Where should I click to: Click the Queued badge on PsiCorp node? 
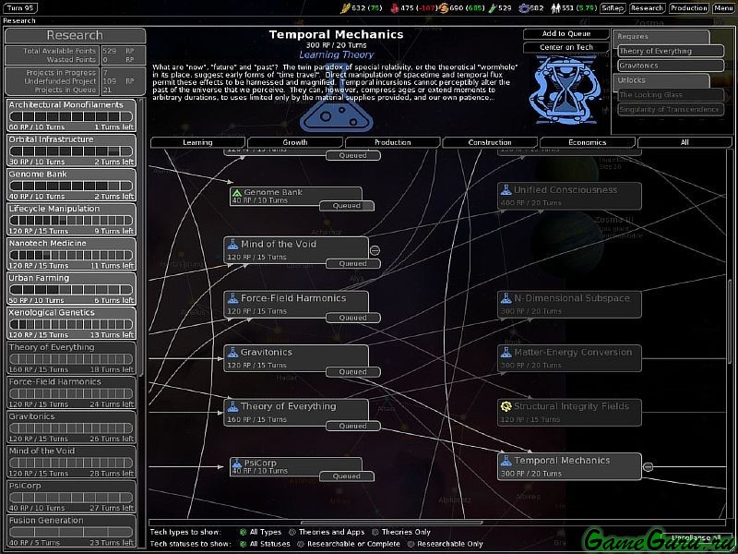(347, 476)
